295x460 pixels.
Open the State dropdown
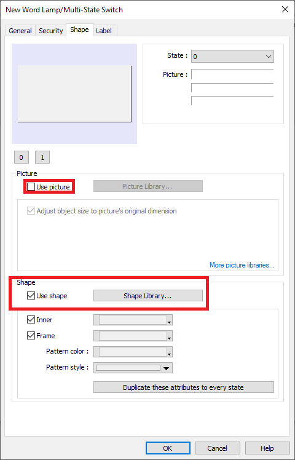pos(232,57)
